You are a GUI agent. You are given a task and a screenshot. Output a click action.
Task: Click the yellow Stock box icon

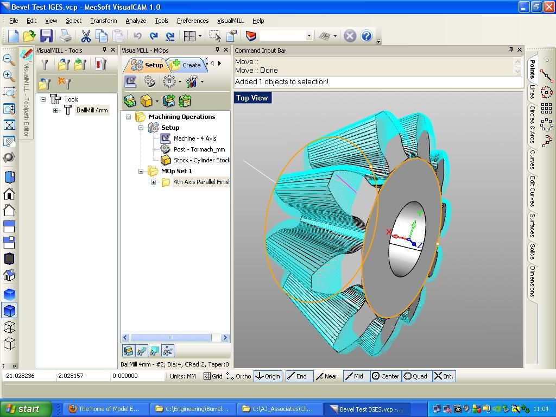pos(146,101)
